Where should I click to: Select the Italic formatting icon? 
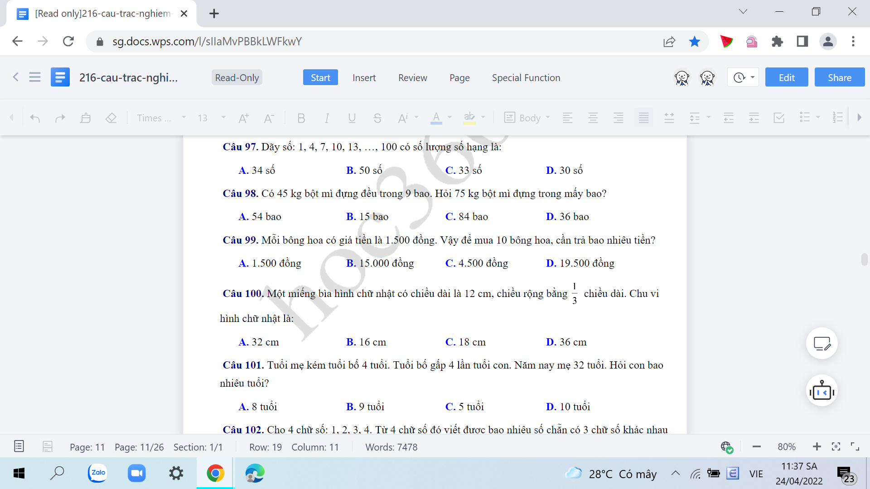327,118
